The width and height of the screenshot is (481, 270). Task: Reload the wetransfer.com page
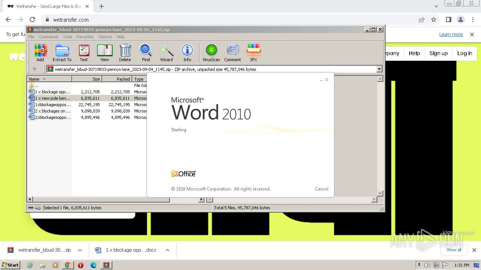click(x=32, y=20)
